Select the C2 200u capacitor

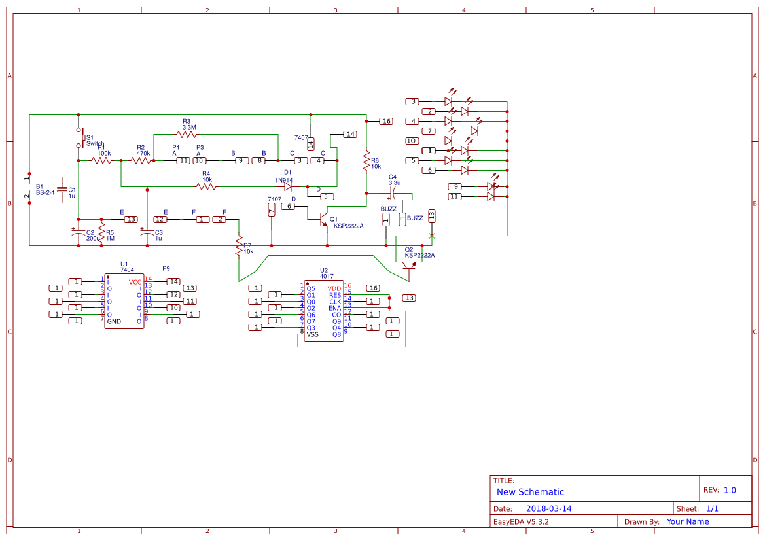(79, 232)
